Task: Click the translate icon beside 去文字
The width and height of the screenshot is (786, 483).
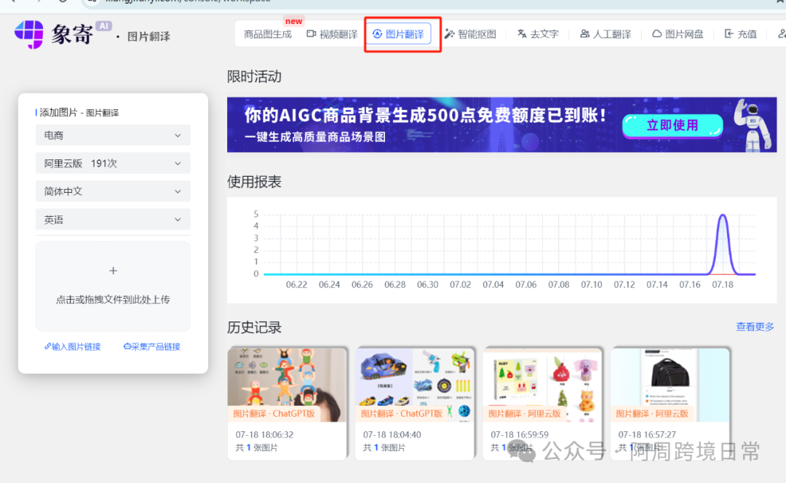Action: click(x=522, y=33)
